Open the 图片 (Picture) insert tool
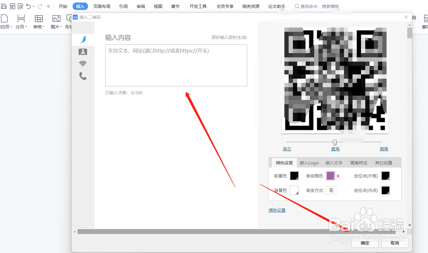Screen dimensions: 428x253 tap(56, 22)
